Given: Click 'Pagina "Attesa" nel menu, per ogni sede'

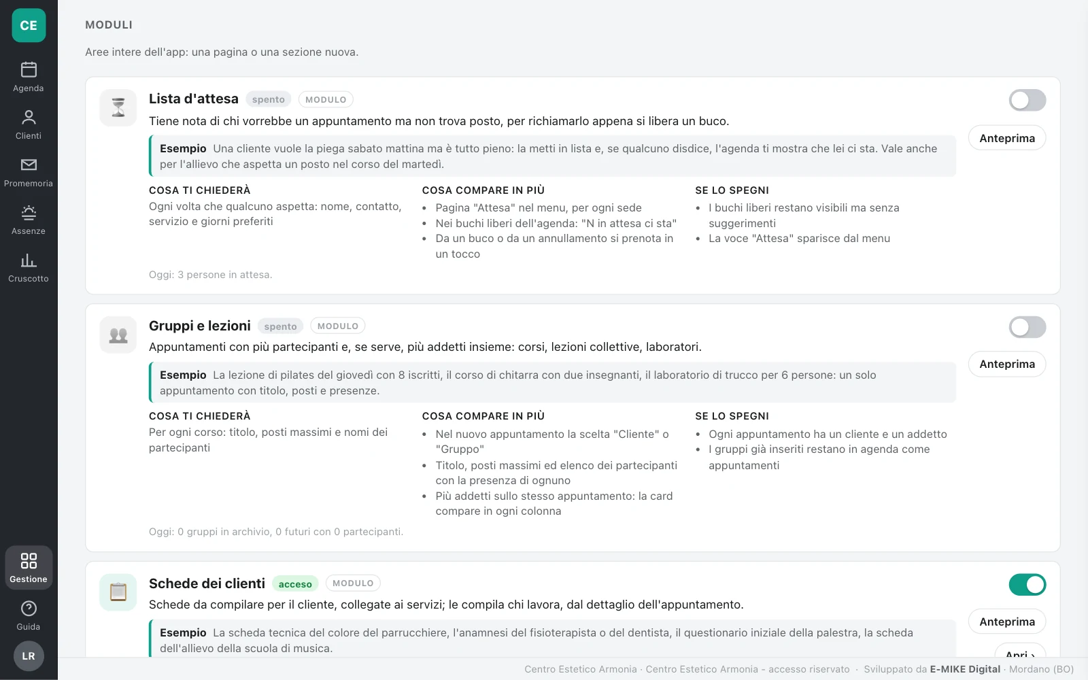Looking at the screenshot, I should click(539, 208).
